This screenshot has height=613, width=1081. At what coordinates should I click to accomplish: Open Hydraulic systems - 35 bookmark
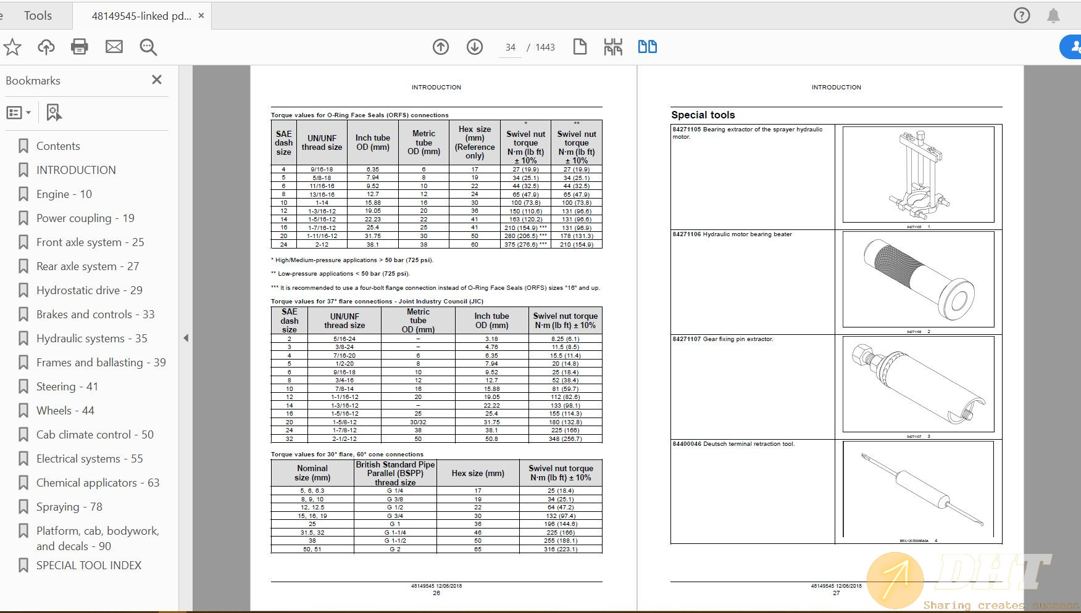click(92, 339)
